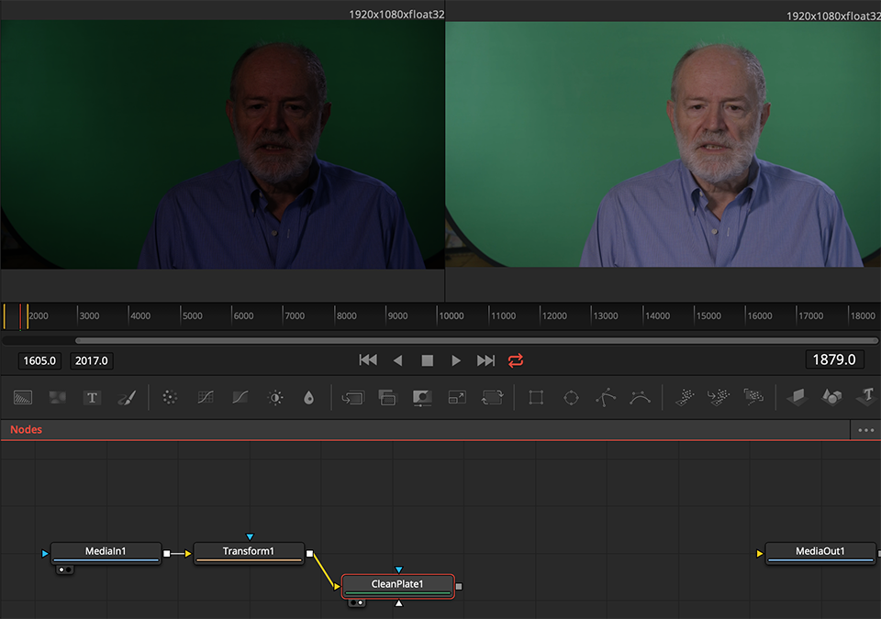Add a Channel Booleans node
Viewport: 881px width, 619px height.
click(x=387, y=398)
